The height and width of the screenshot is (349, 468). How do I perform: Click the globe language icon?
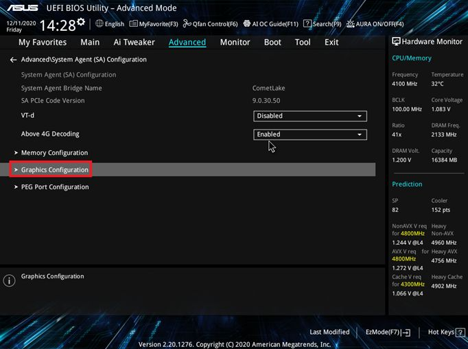[99, 23]
